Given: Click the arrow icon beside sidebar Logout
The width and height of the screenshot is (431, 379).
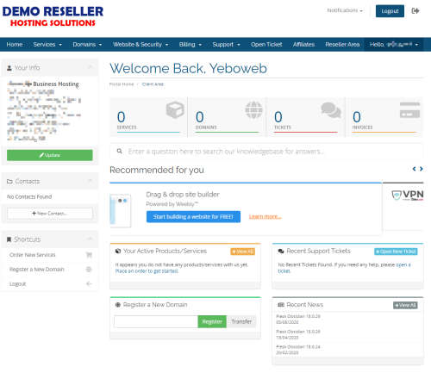Looking at the screenshot, I should tap(89, 283).
